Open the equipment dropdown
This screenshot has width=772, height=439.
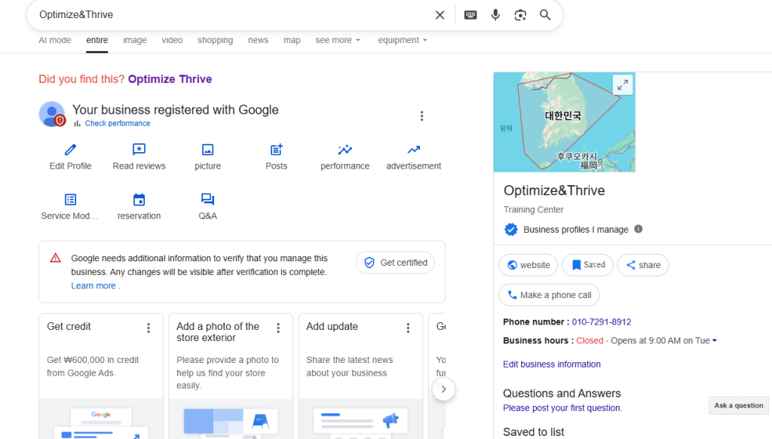[402, 40]
